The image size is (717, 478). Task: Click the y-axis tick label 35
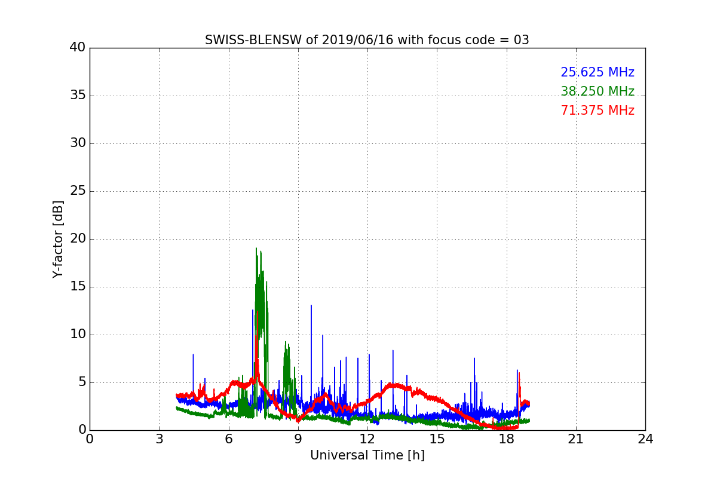77,96
